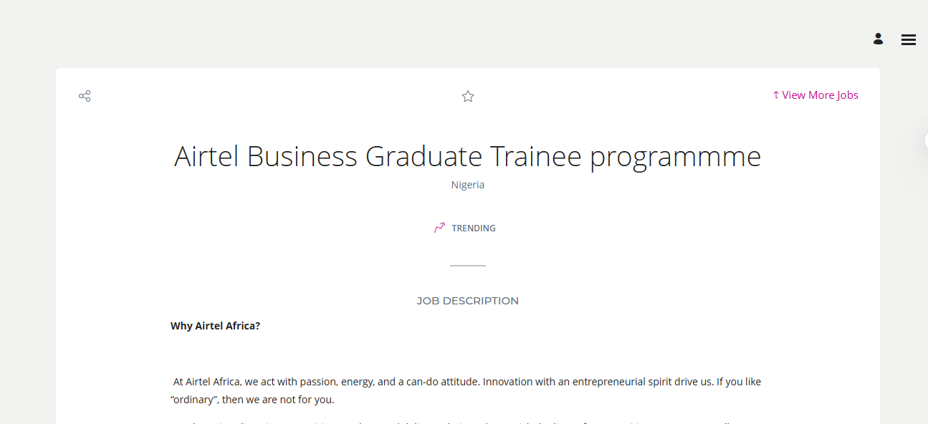Click the Airtel Business Graduate Trainee title
Viewport: 928px width, 424px height.
[467, 156]
